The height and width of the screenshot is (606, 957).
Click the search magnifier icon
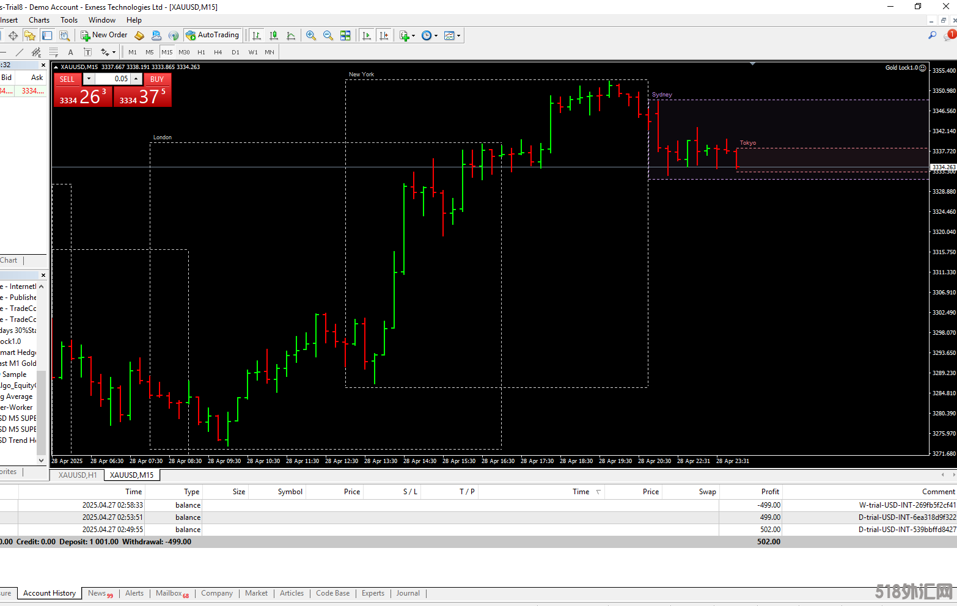coord(932,35)
